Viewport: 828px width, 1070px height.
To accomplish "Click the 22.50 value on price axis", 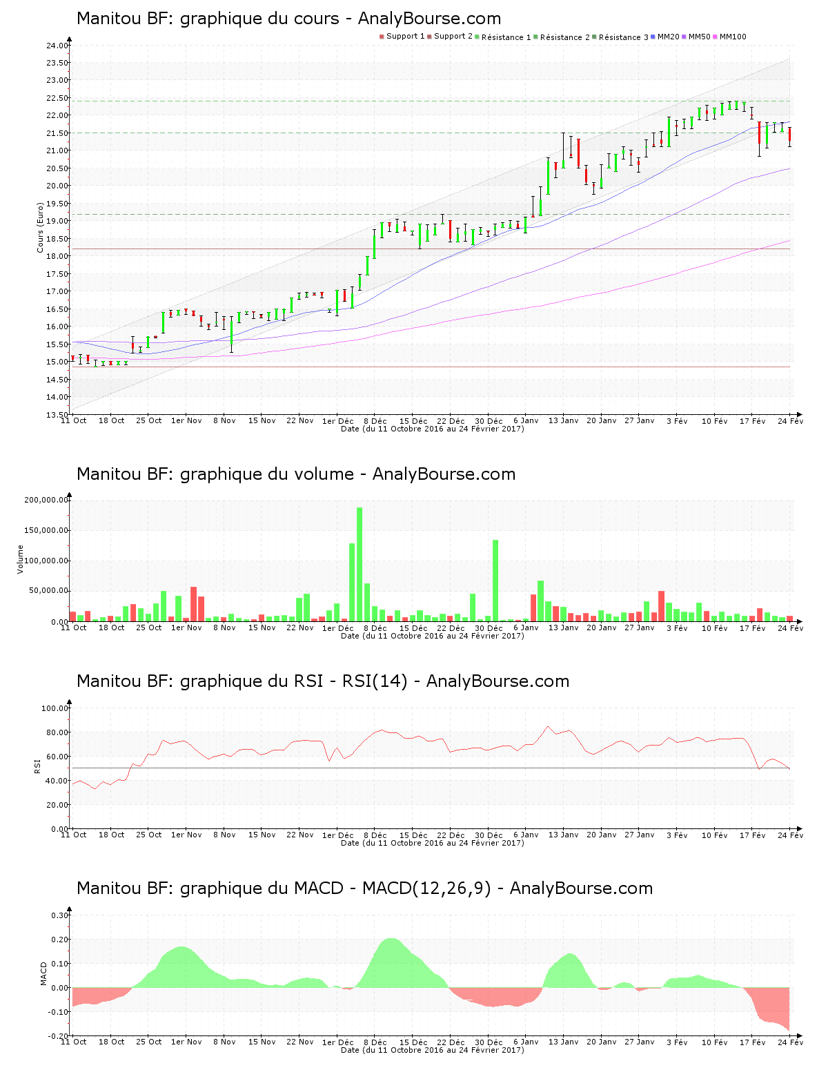I will coord(57,98).
